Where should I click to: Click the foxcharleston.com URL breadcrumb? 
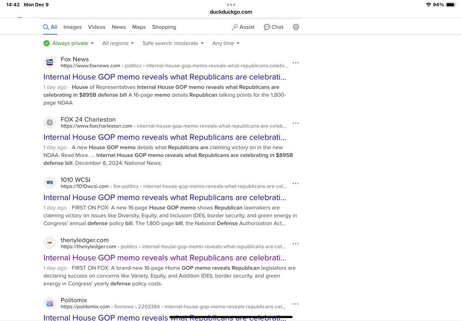tap(173, 126)
